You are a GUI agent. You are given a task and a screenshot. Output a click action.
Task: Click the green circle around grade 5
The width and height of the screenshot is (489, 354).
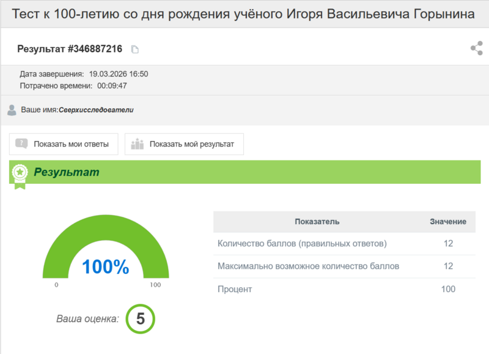(x=142, y=318)
